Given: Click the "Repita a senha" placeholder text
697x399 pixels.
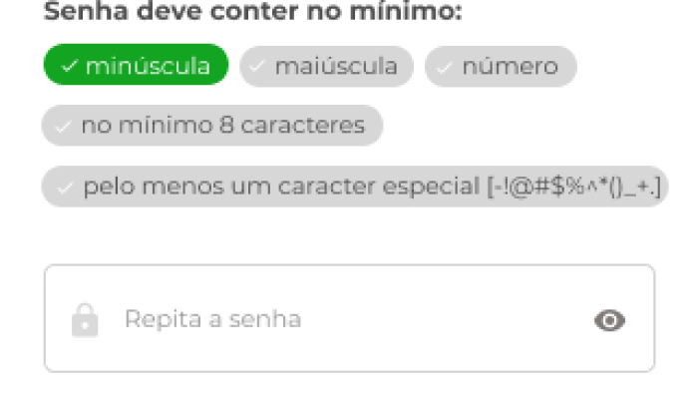Looking at the screenshot, I should (x=212, y=320).
